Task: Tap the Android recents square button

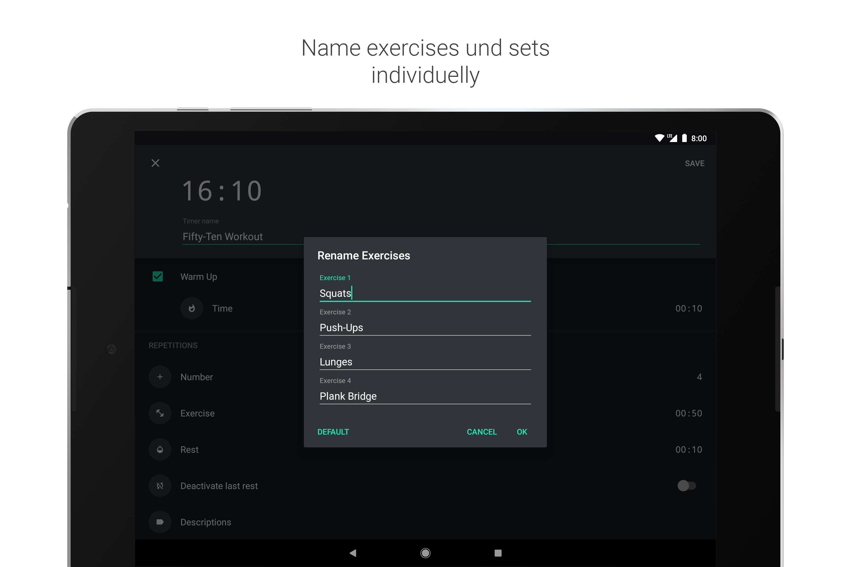Action: pos(498,553)
